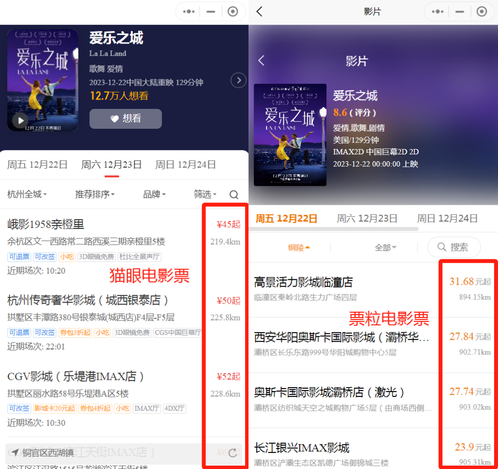Select the 周五 12月22日 tab in Maoyan

pos(37,165)
